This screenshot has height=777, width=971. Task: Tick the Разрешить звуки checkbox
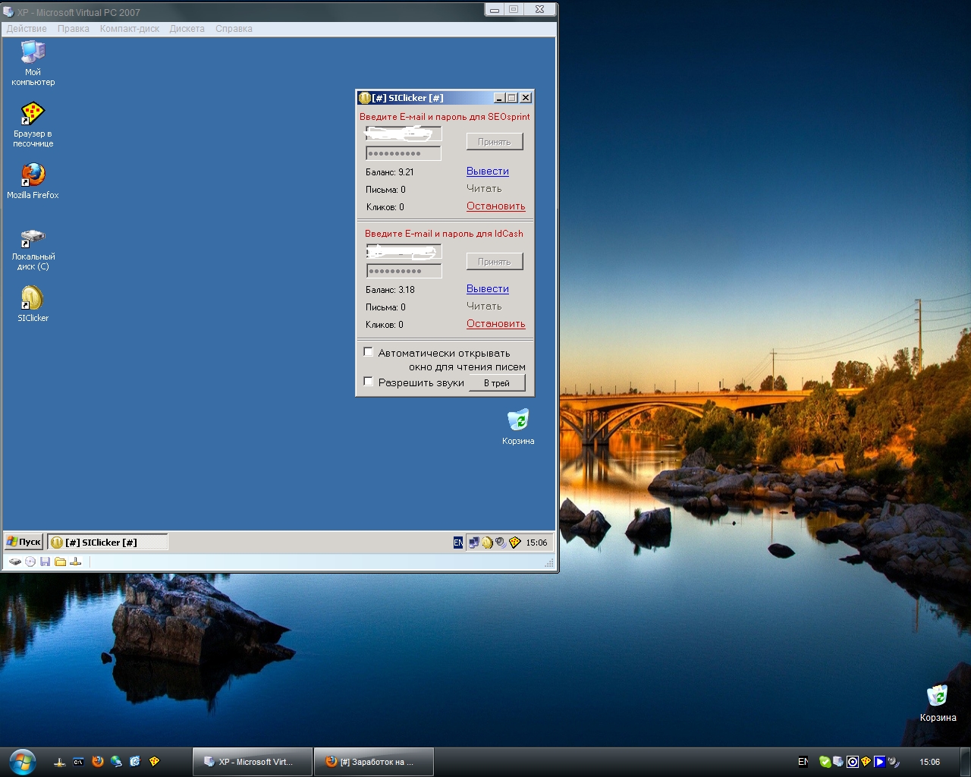369,382
